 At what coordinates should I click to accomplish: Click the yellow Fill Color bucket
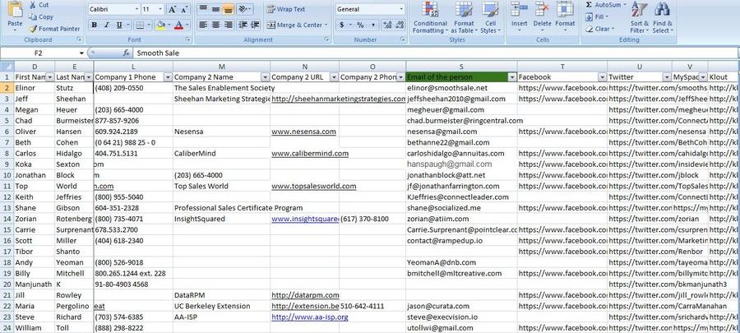(x=160, y=25)
